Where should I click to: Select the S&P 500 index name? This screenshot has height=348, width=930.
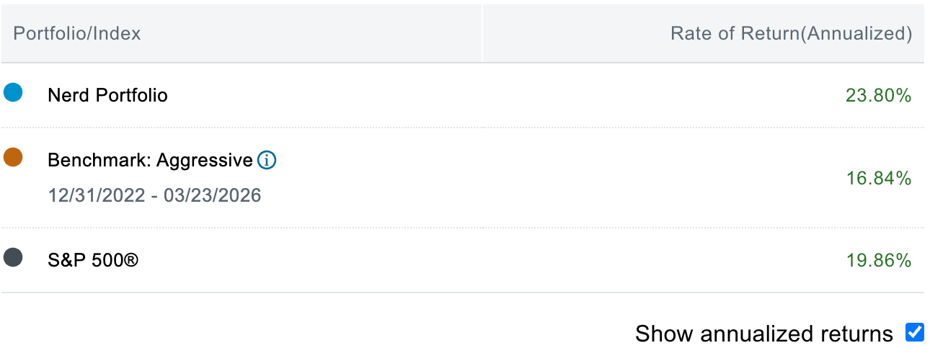click(92, 259)
